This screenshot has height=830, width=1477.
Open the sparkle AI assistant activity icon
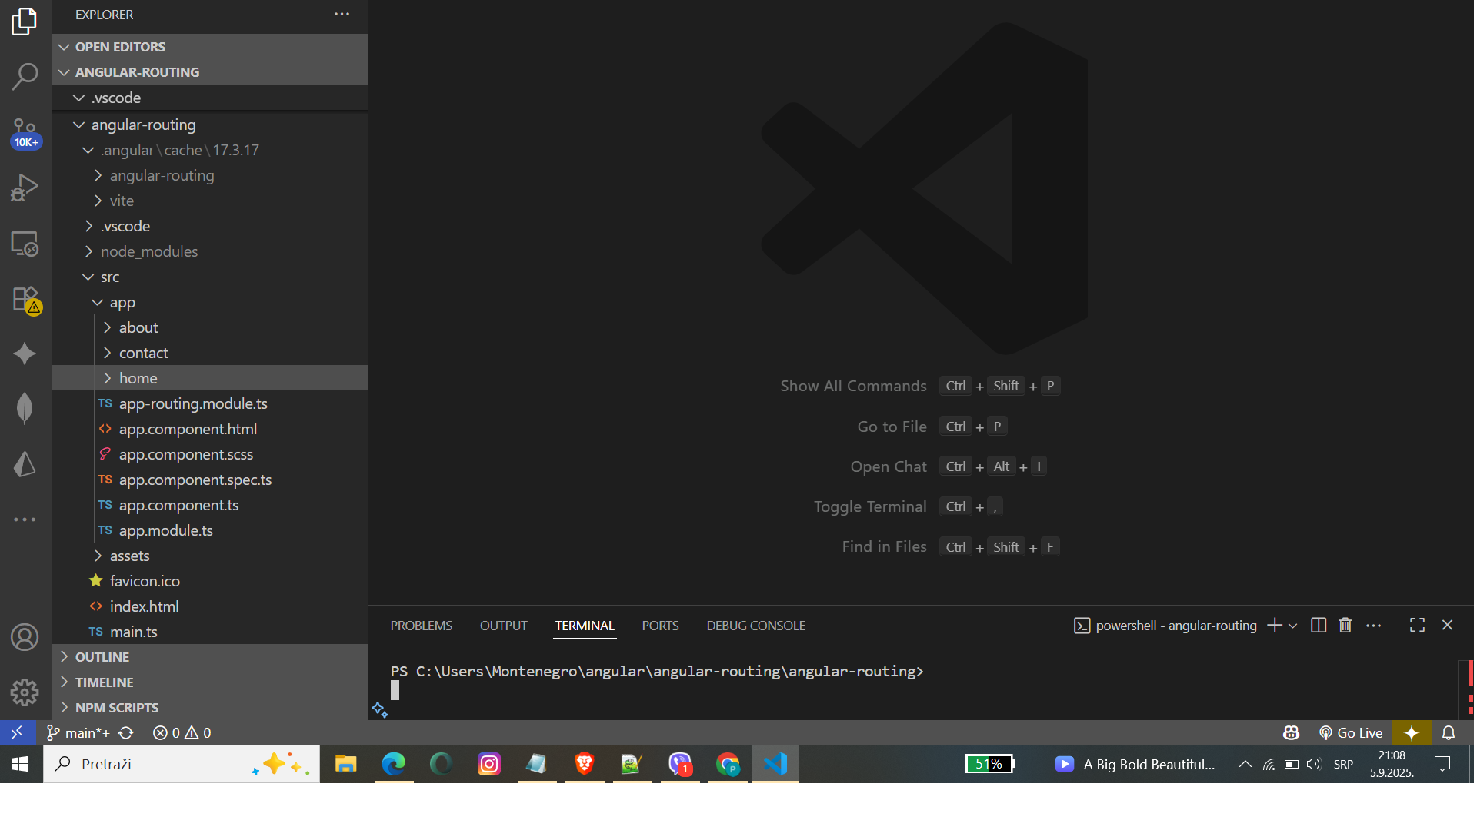[x=25, y=354]
